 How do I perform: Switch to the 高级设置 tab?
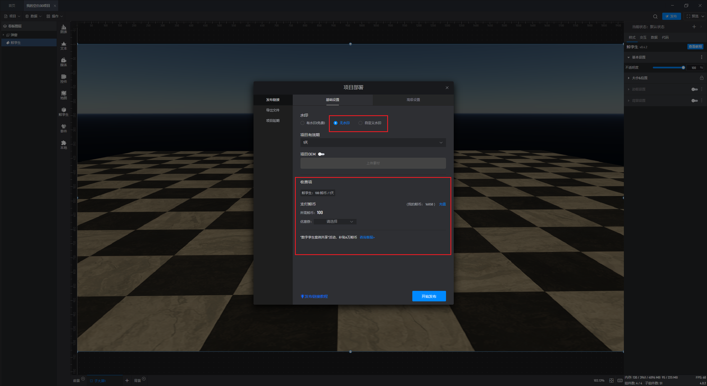tap(413, 100)
